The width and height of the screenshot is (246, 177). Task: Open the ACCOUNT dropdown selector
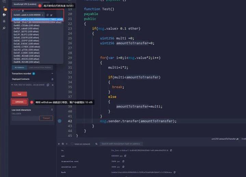(x=27, y=15)
